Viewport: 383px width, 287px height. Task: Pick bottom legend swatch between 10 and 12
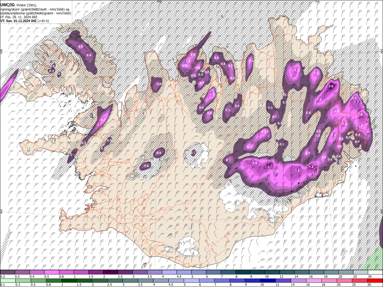(x=268, y=280)
